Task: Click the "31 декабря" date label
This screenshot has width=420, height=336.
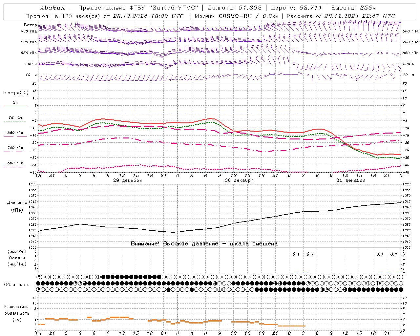Action: pos(351,180)
